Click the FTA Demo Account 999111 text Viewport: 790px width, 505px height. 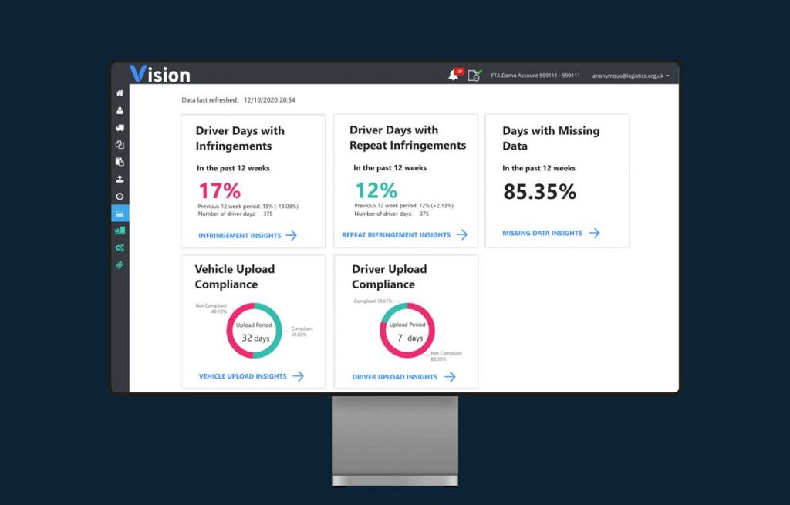535,76
